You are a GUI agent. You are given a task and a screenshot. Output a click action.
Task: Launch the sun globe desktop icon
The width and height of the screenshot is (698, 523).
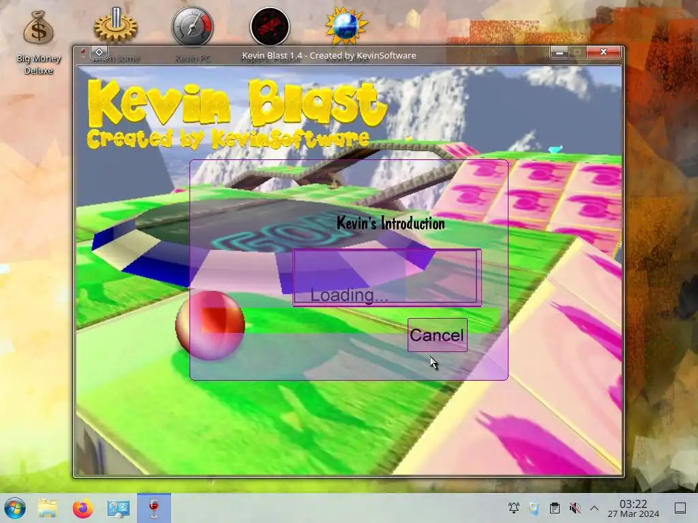[x=346, y=25]
